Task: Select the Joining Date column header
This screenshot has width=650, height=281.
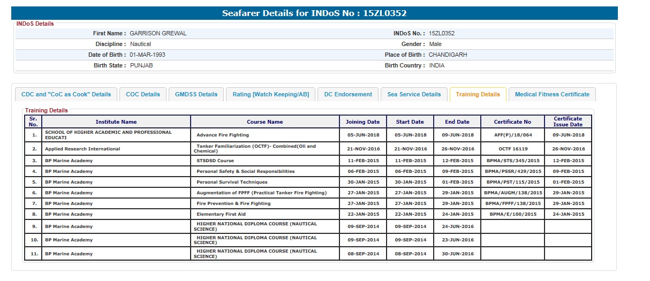Action: 362,122
